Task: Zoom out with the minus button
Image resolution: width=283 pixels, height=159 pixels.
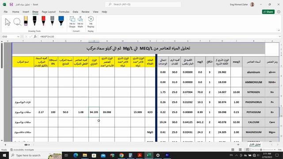Action: [253, 150]
